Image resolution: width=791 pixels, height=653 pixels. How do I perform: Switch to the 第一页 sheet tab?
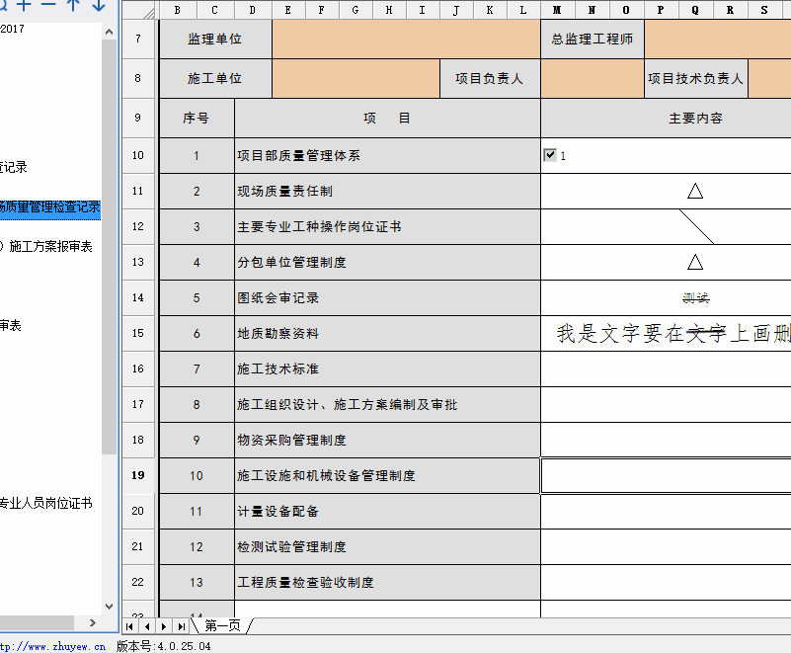coord(222,625)
